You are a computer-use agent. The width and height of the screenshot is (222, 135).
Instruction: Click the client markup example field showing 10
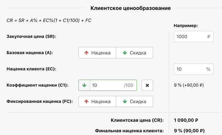point(190,69)
